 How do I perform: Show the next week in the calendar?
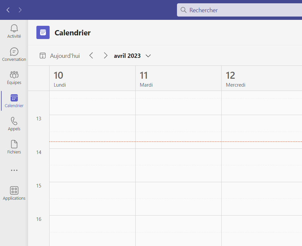pyautogui.click(x=106, y=56)
